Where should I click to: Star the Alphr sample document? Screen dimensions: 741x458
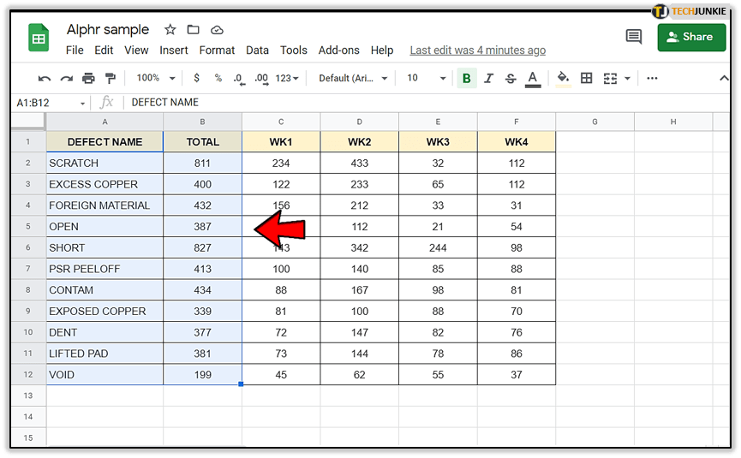[x=170, y=30]
